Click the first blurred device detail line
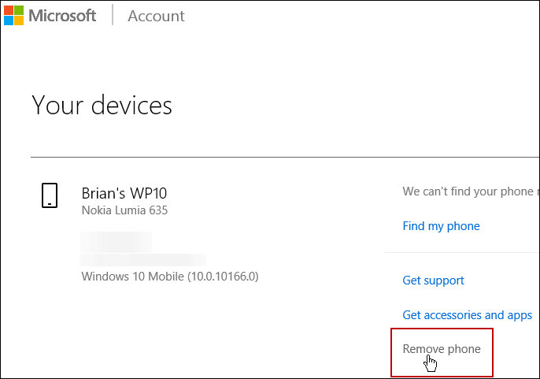The width and height of the screenshot is (540, 379). click(116, 242)
